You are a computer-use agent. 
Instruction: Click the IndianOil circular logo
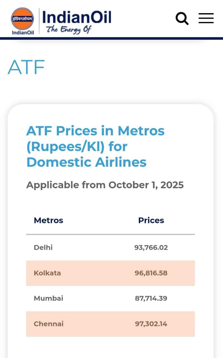tap(23, 18)
